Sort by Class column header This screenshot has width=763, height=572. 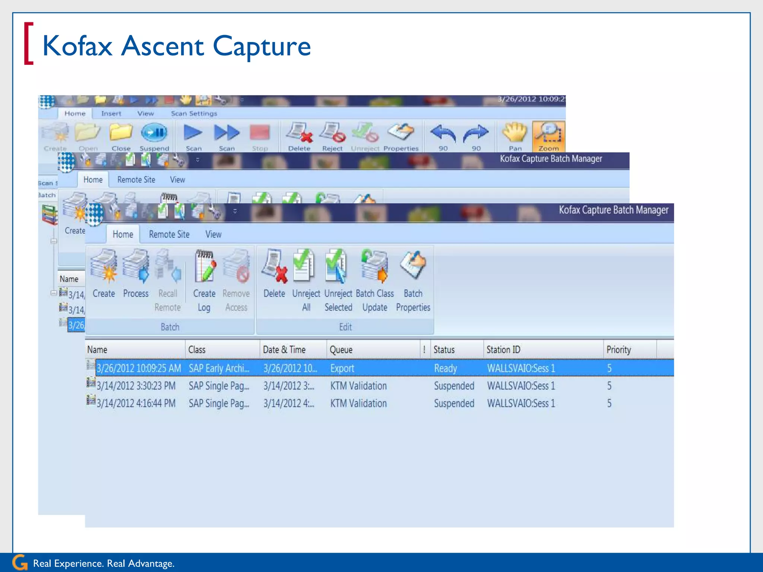pos(222,350)
